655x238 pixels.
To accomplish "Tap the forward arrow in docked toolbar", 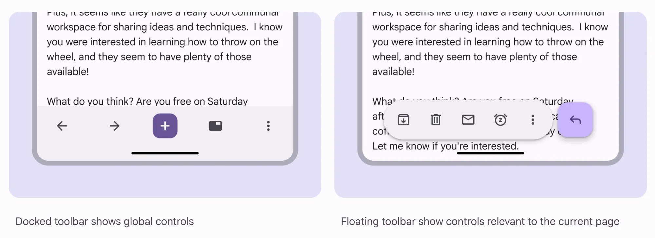I will (114, 126).
